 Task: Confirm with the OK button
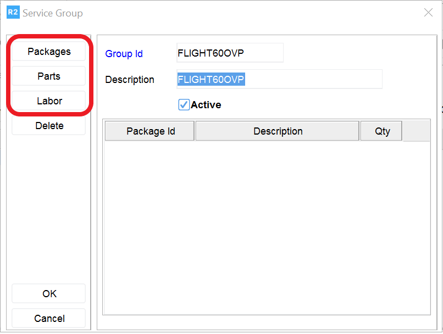tap(49, 294)
